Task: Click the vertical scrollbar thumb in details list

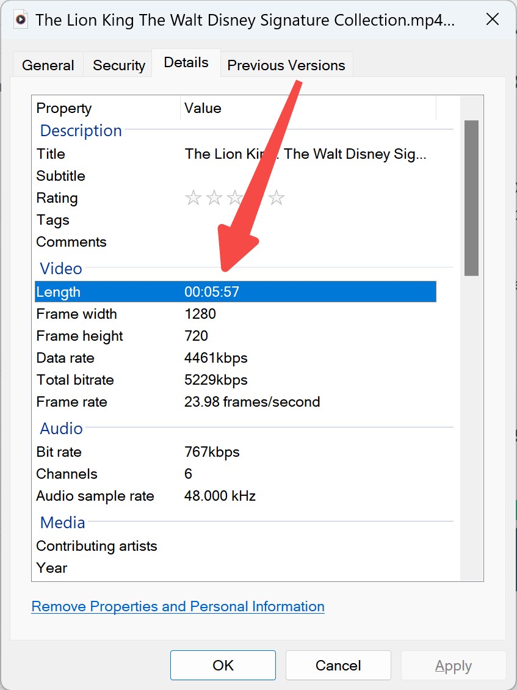Action: 471,198
